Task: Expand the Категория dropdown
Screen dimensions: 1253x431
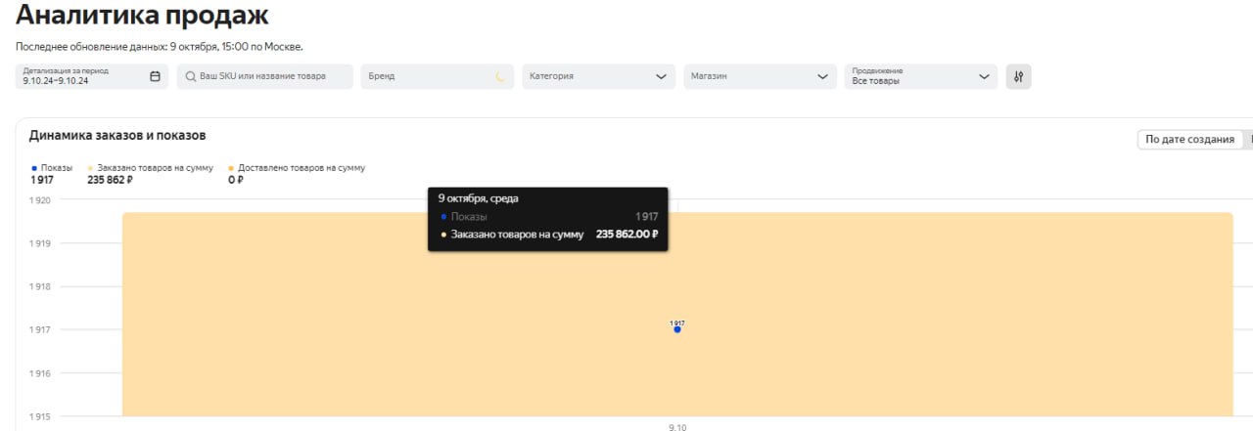Action: click(x=598, y=76)
